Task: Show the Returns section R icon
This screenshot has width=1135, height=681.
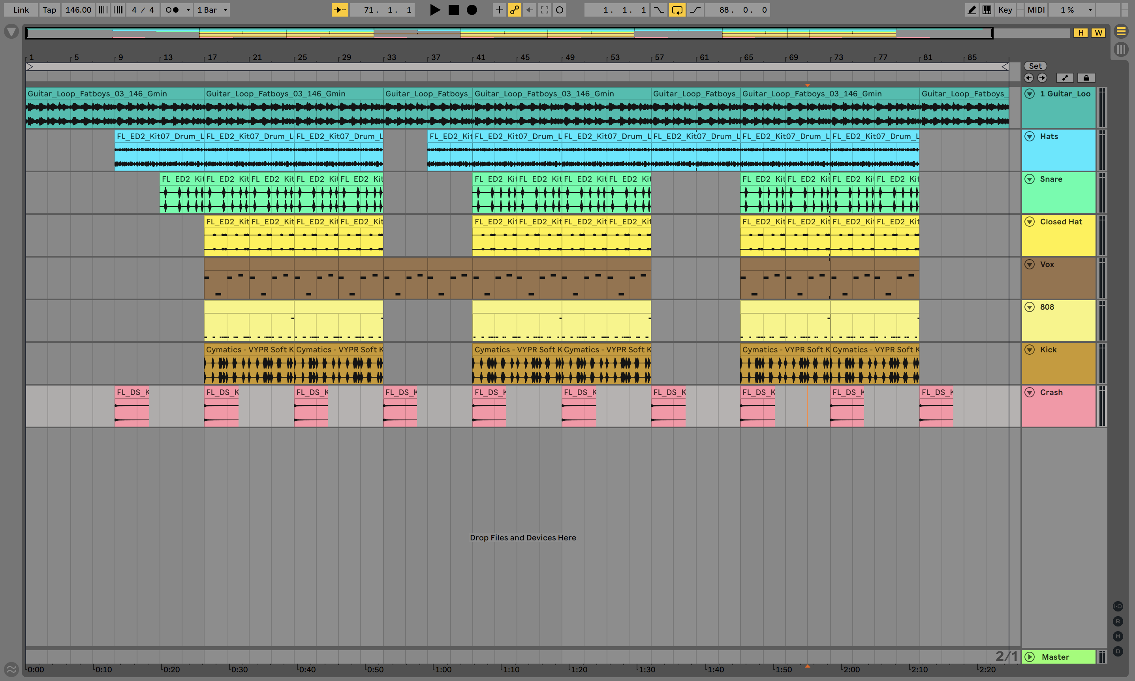Action: coord(1118,621)
